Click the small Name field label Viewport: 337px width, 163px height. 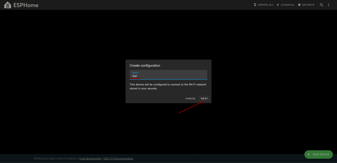pyautogui.click(x=136, y=72)
